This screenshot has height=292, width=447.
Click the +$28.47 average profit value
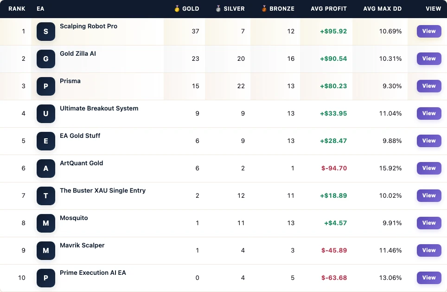tap(333, 141)
